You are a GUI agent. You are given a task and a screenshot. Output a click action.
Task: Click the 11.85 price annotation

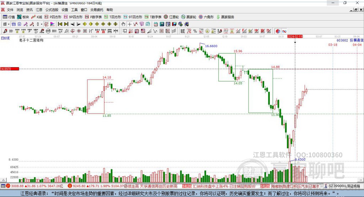coord(107,116)
